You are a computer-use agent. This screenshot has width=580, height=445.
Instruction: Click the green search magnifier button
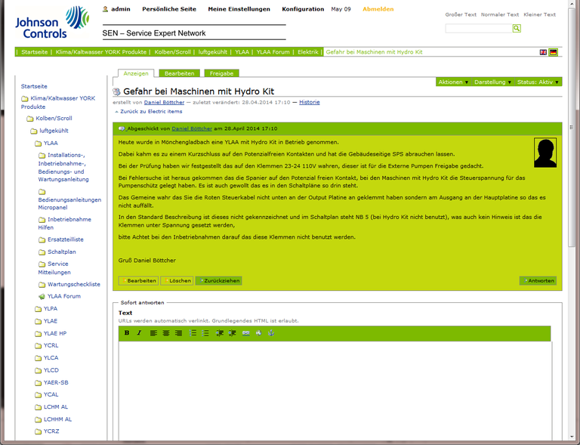click(x=517, y=28)
